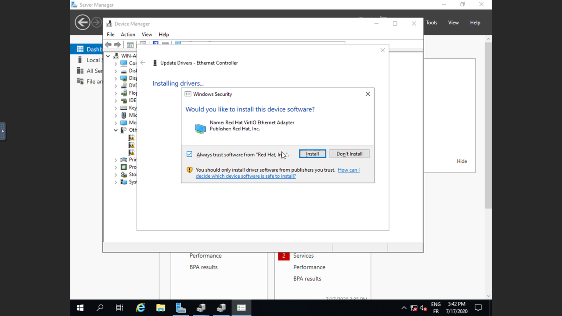Open Device Manager File menu
Viewport: 562px width, 316px height.
pyautogui.click(x=111, y=34)
